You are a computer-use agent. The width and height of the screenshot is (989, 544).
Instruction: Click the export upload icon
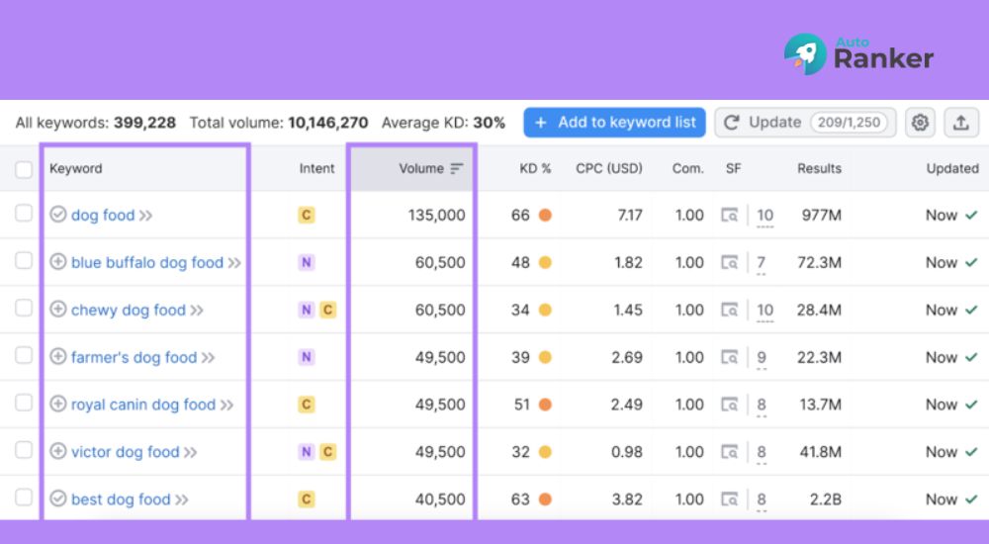coord(960,123)
